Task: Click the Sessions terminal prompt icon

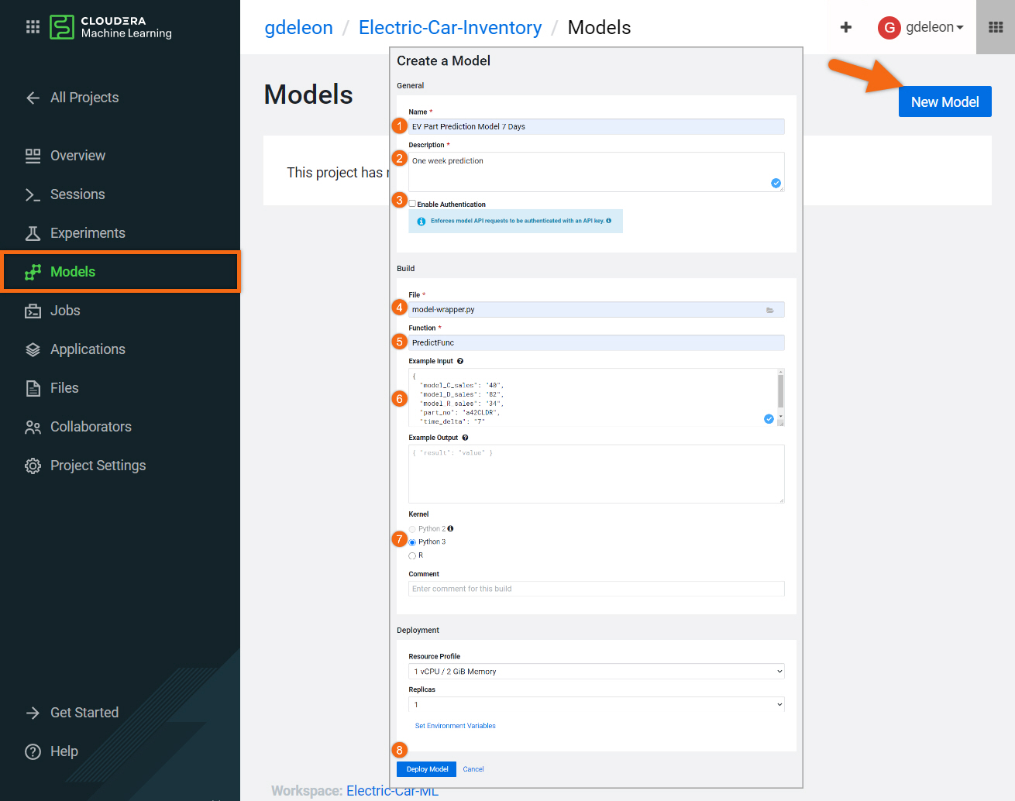Action: coord(33,194)
